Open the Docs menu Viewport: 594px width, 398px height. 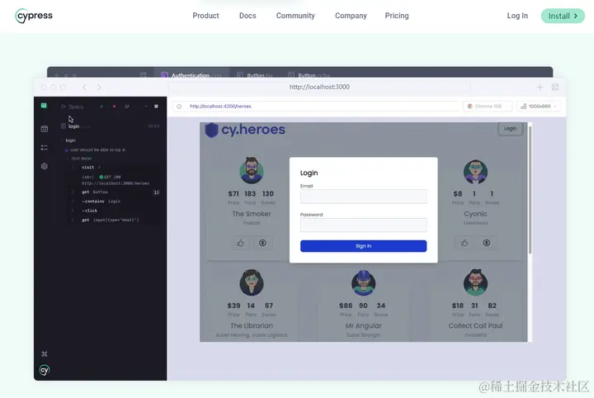pos(247,16)
